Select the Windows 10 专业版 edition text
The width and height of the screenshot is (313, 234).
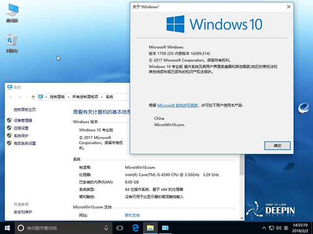(x=96, y=130)
